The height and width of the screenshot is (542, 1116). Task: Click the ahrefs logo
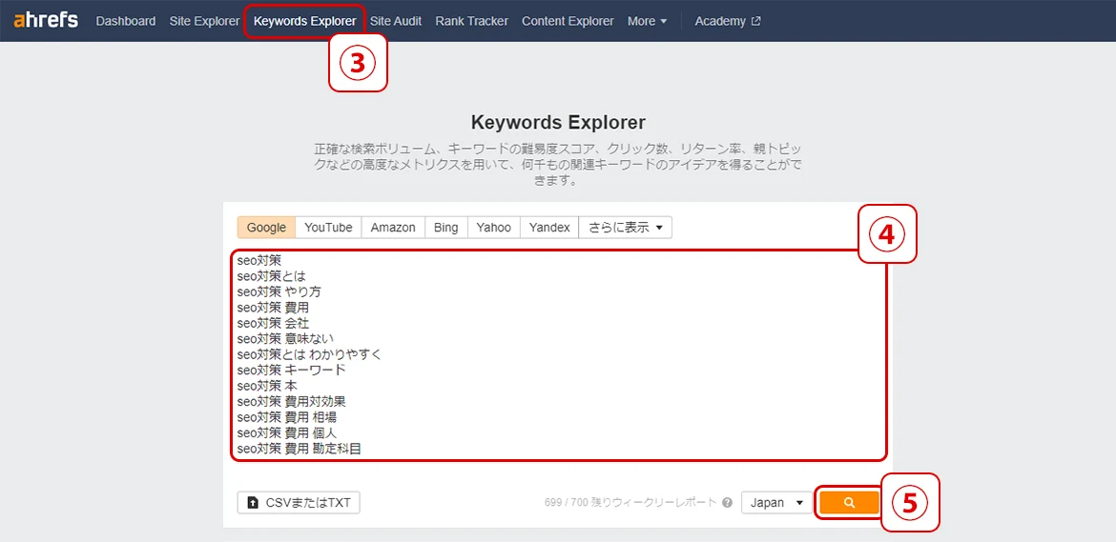(46, 20)
